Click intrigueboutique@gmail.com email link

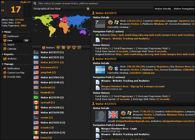(x=132, y=121)
